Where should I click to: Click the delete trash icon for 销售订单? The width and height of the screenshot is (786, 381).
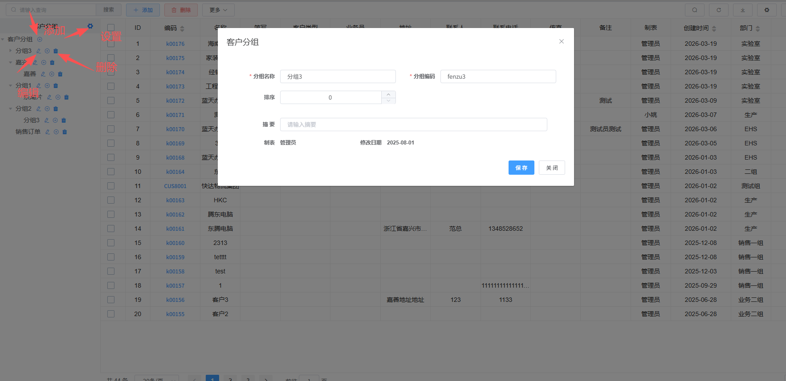tap(65, 132)
